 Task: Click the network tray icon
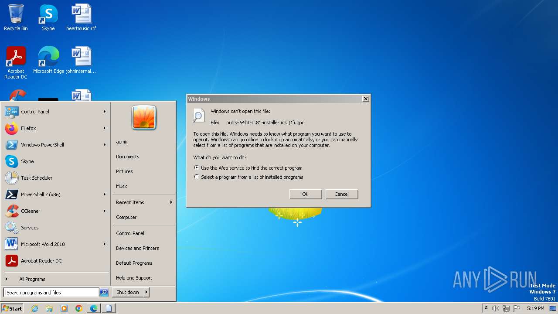506,308
